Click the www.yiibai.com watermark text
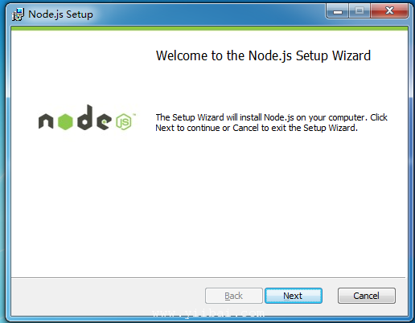 208,313
